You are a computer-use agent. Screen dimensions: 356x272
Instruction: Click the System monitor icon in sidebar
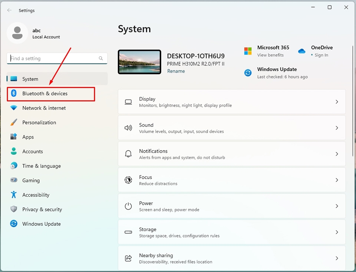click(14, 79)
